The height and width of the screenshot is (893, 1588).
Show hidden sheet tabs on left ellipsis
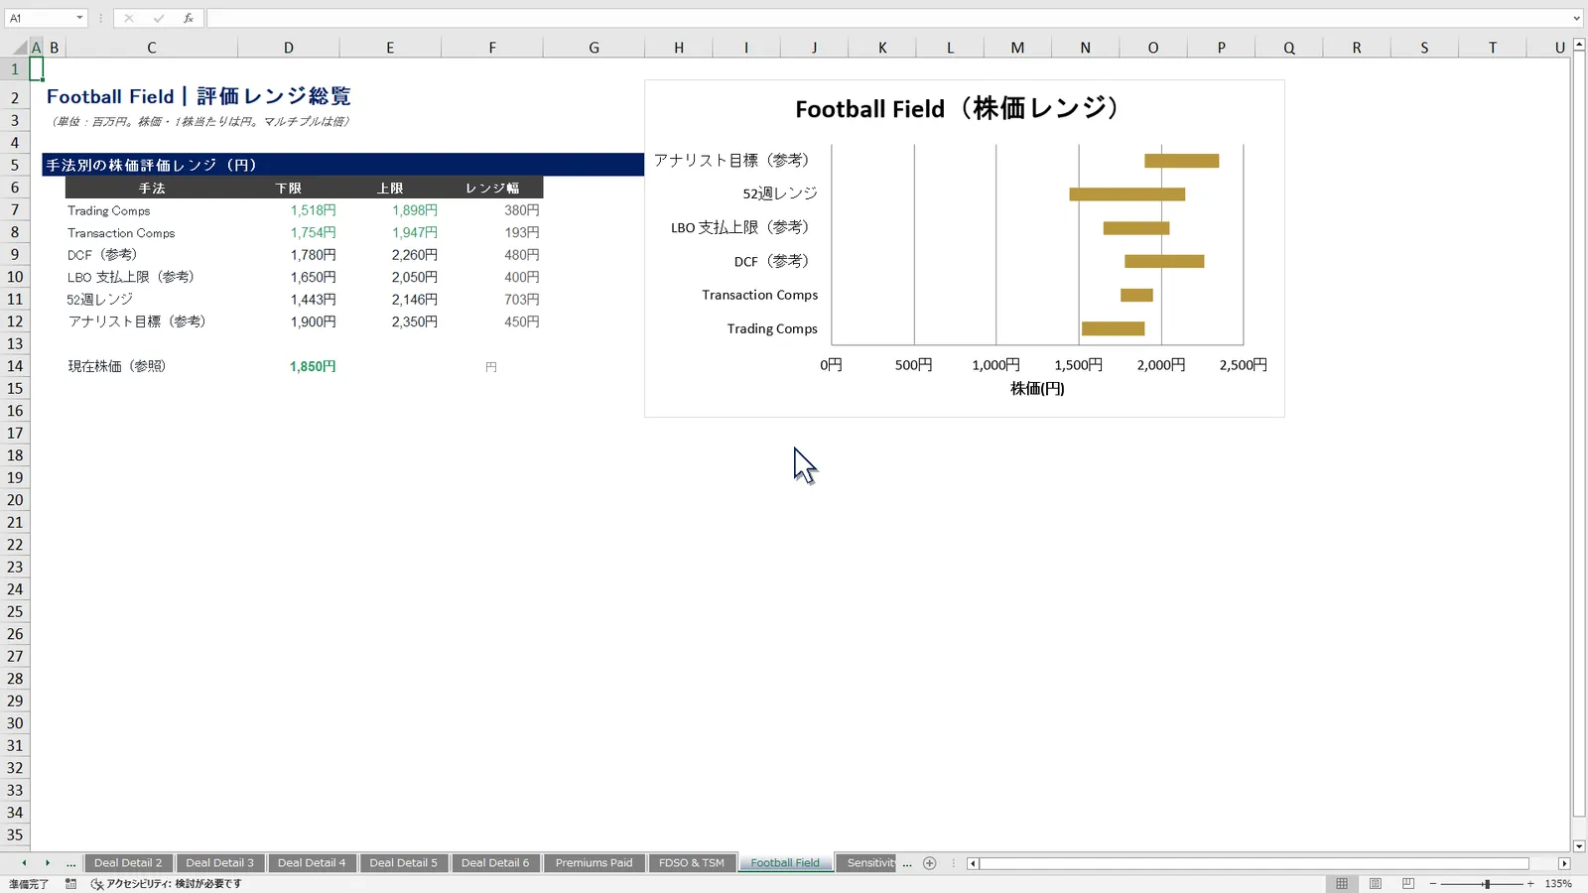70,863
